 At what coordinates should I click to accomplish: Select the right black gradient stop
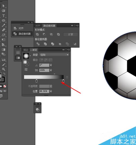coord(63,81)
